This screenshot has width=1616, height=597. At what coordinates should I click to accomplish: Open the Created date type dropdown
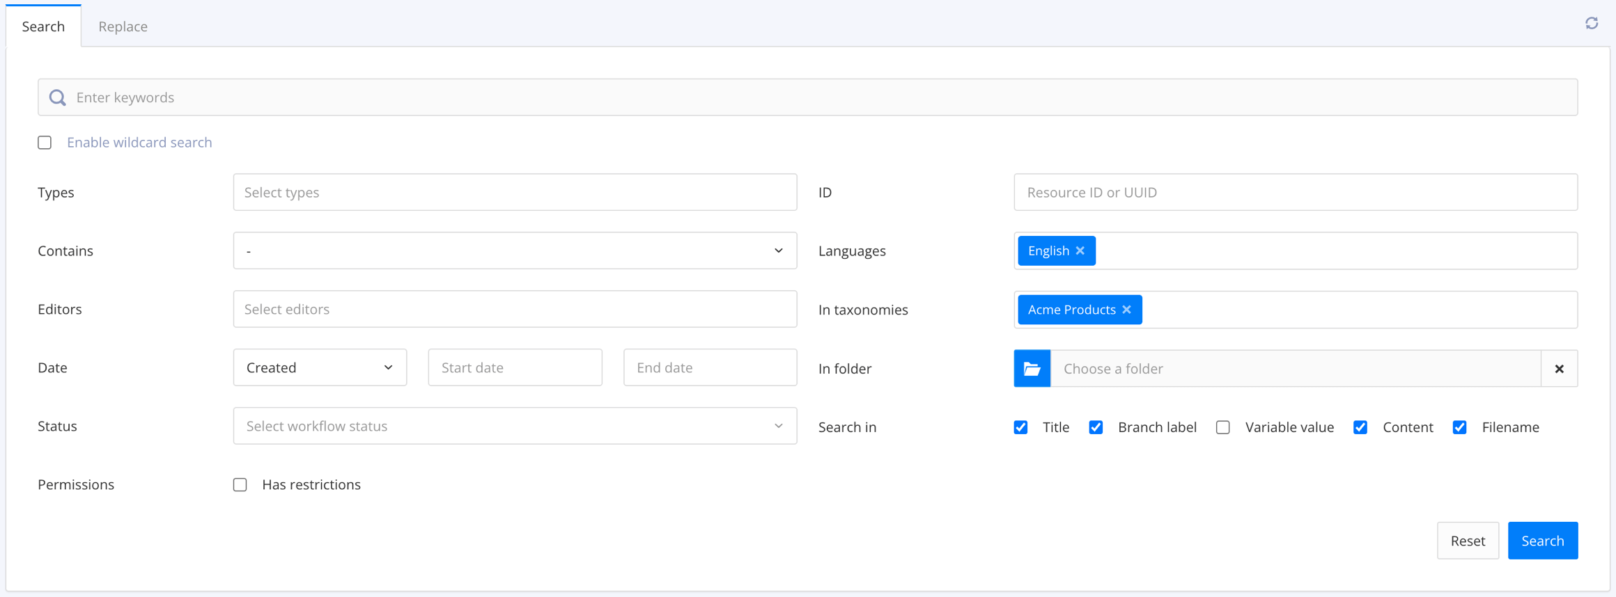point(320,367)
